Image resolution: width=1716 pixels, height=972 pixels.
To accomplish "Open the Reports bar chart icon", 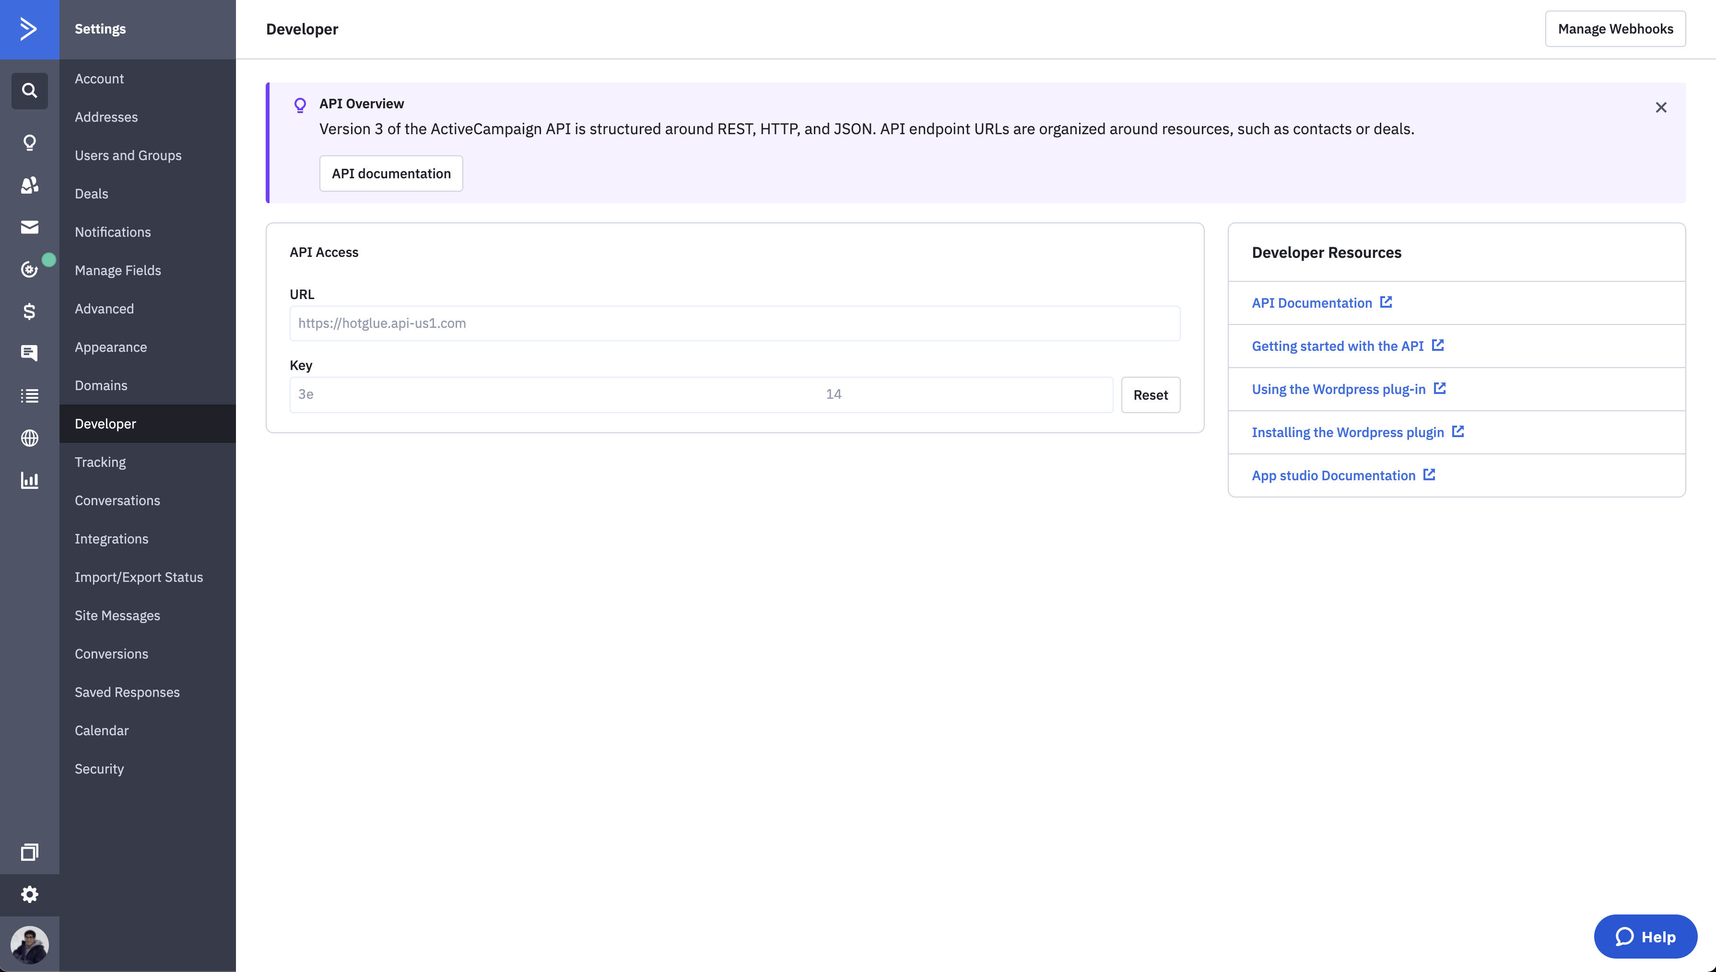I will (x=29, y=480).
